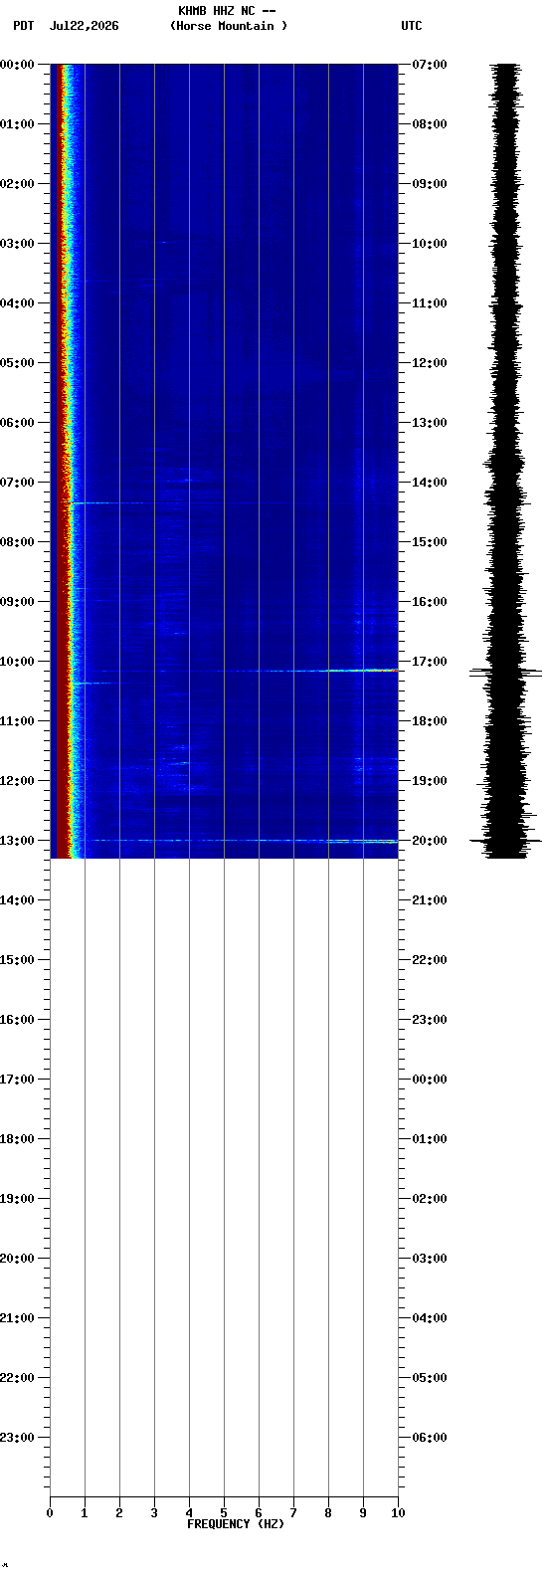Click the '13:00' label on the PDT axis
Viewport: 549px width, 1576px height.
click(x=17, y=841)
